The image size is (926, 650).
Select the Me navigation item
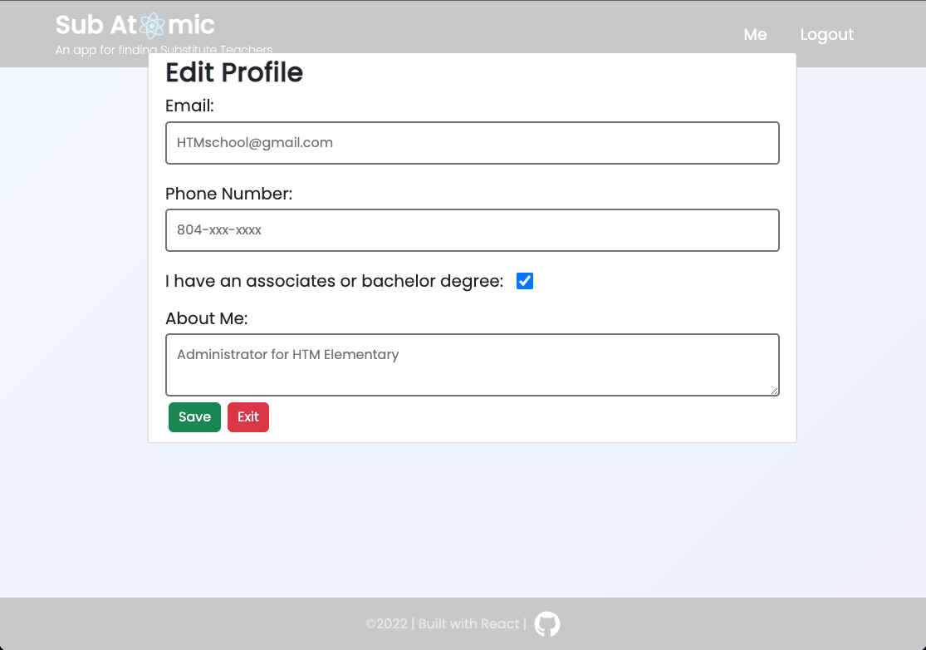tap(755, 34)
